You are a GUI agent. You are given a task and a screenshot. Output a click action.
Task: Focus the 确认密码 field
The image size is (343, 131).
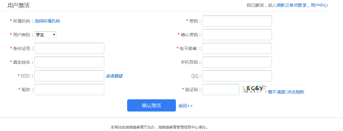(x=237, y=35)
